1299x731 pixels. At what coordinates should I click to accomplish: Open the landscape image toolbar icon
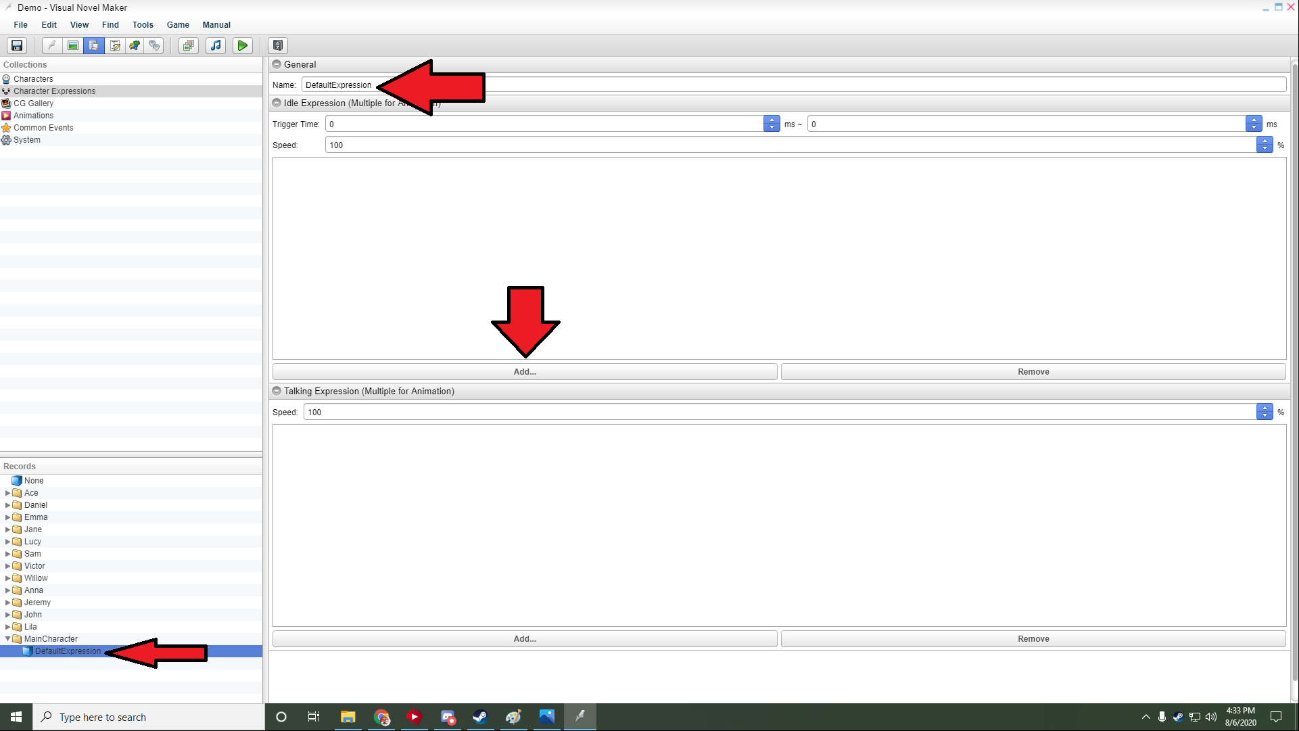[73, 45]
